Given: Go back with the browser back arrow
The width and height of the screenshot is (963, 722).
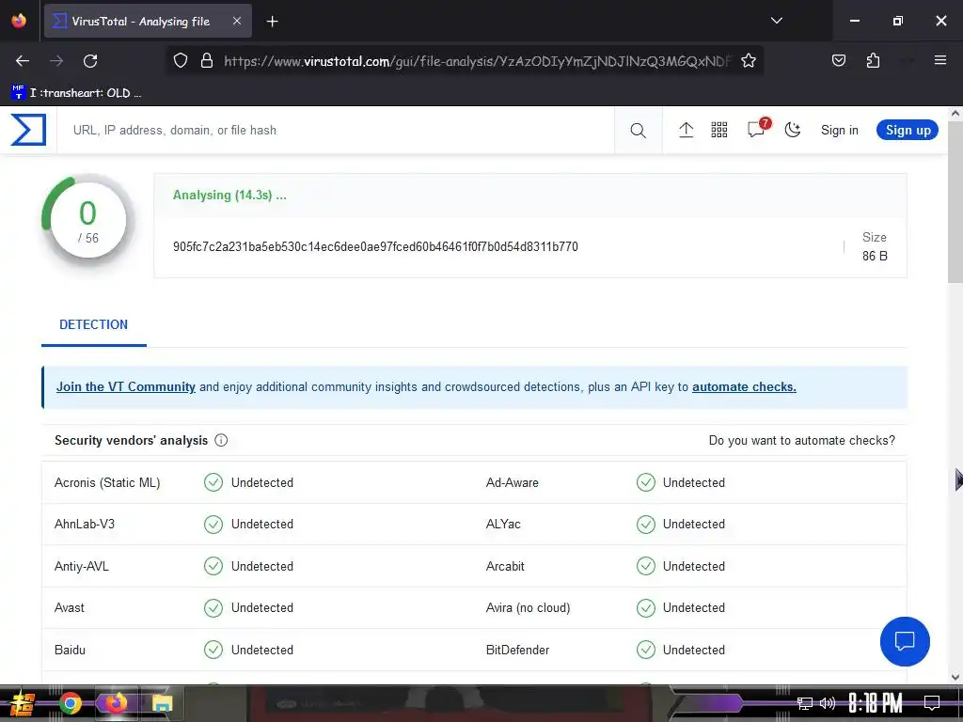Looking at the screenshot, I should tap(23, 61).
